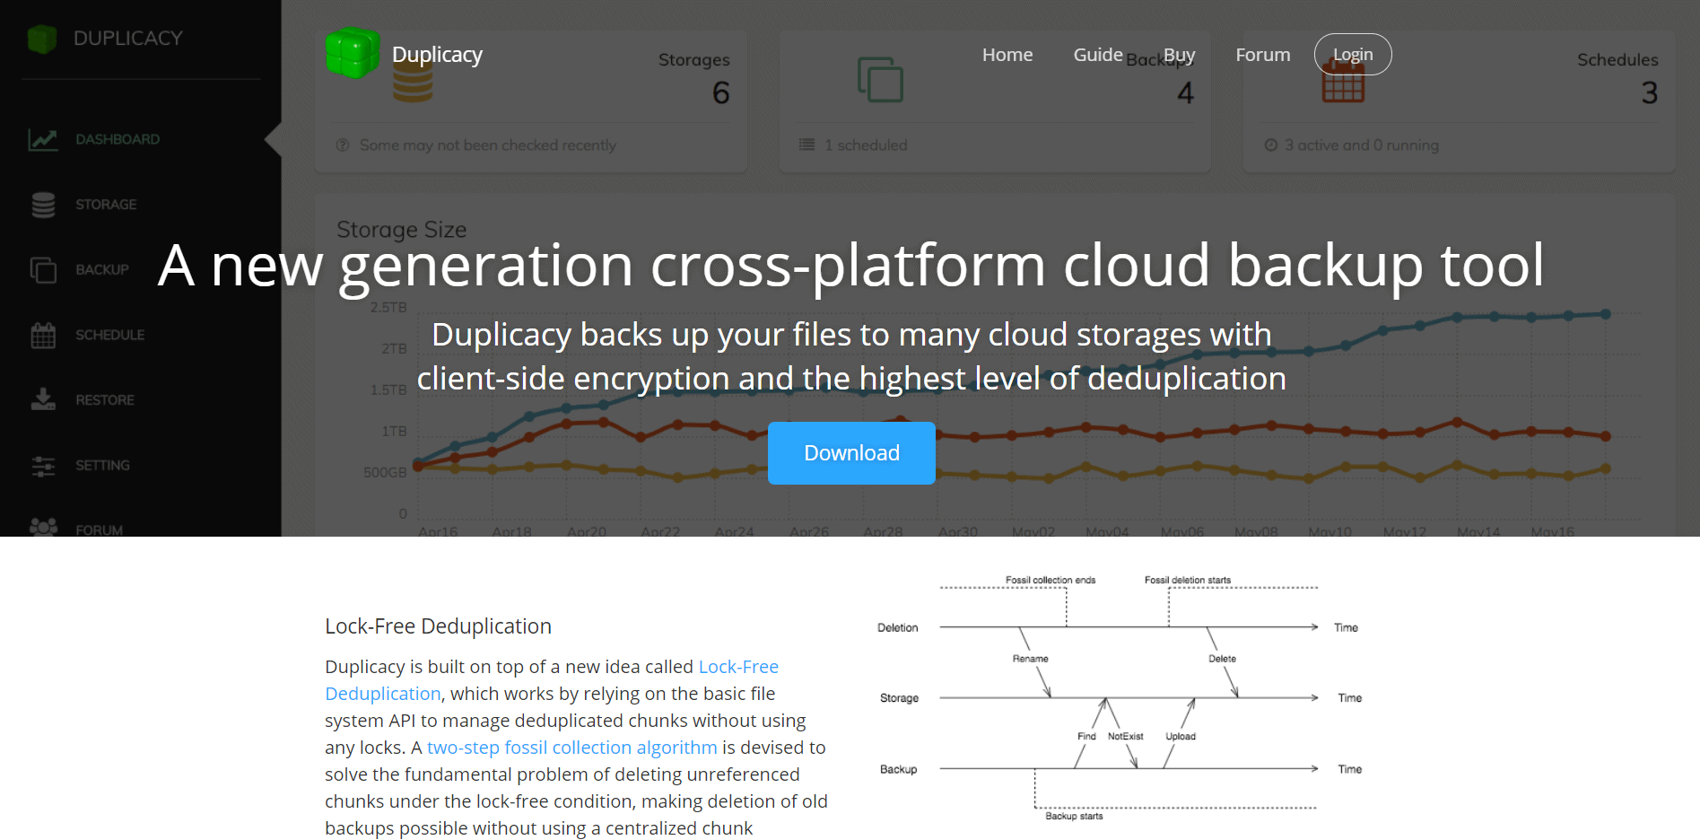Click the Login button
Image resolution: width=1700 pixels, height=840 pixels.
pyautogui.click(x=1353, y=54)
